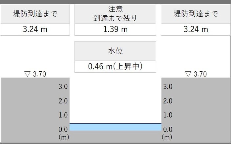Click the blue water area in channel
Viewport: 231px width, 144px height.
point(115,127)
